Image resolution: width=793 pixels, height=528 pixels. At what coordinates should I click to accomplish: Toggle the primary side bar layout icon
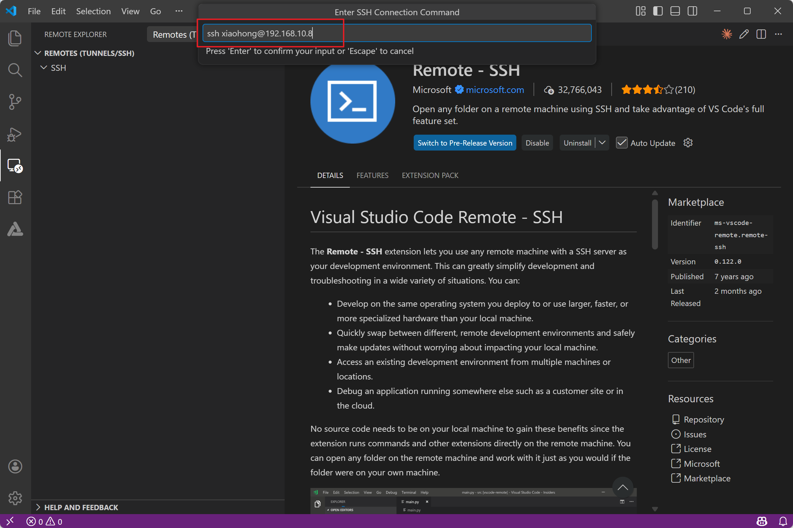tap(658, 11)
